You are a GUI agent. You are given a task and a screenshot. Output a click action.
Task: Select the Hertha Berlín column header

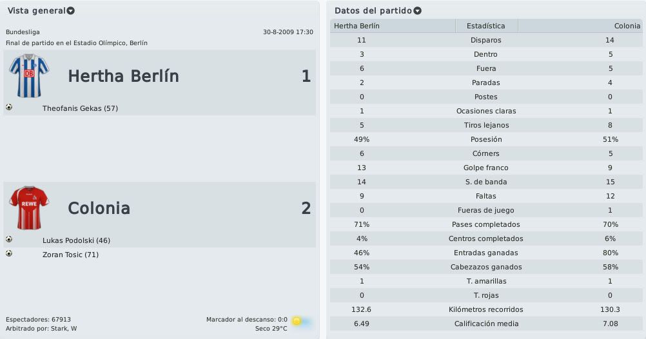coord(393,26)
